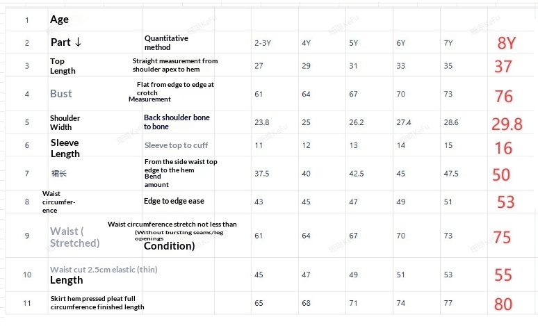Select the "Shoulder Width" label cell
This screenshot has height=326, width=538.
pos(65,122)
